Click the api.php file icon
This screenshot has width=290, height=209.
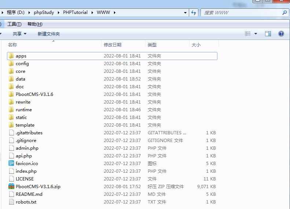[11, 156]
